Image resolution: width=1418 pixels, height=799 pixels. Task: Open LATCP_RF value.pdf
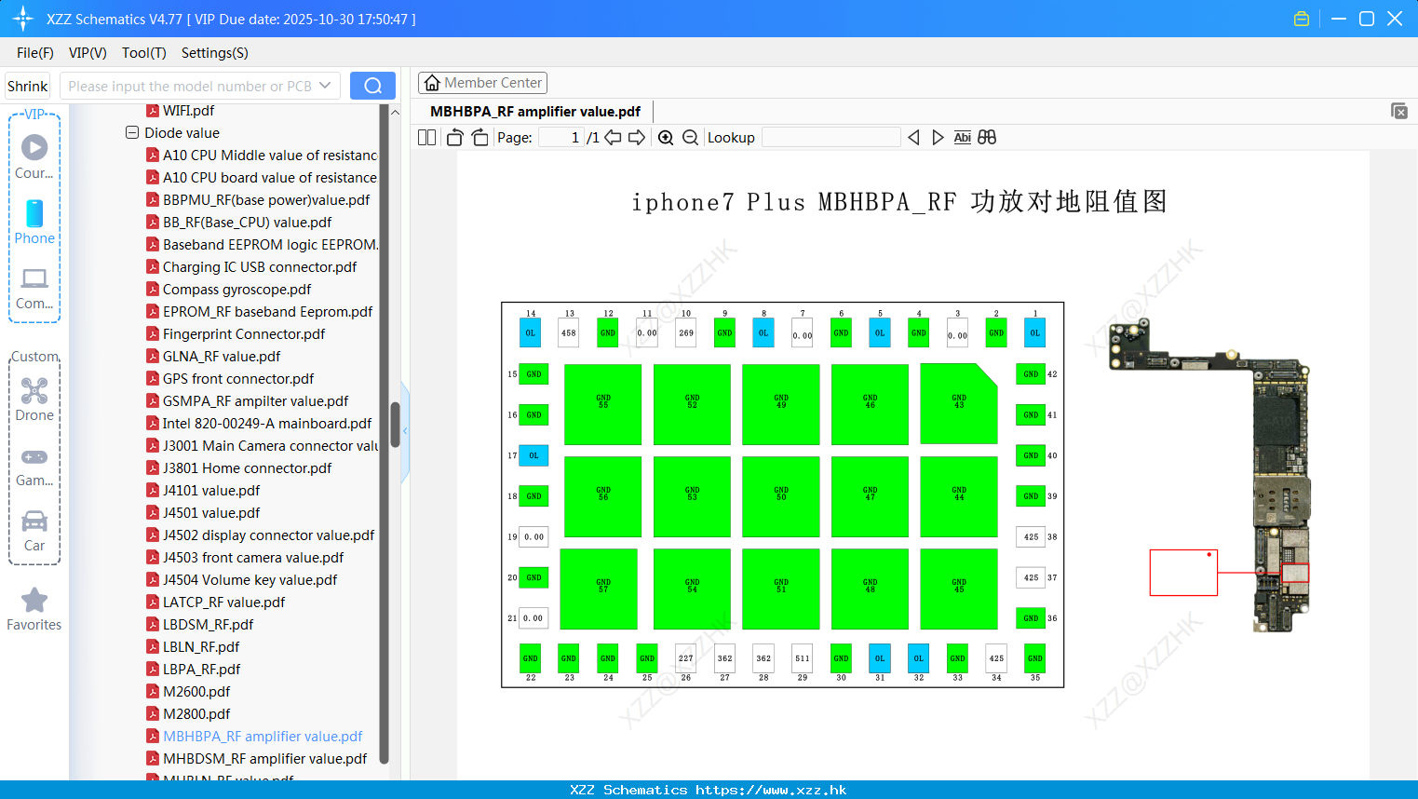(216, 603)
